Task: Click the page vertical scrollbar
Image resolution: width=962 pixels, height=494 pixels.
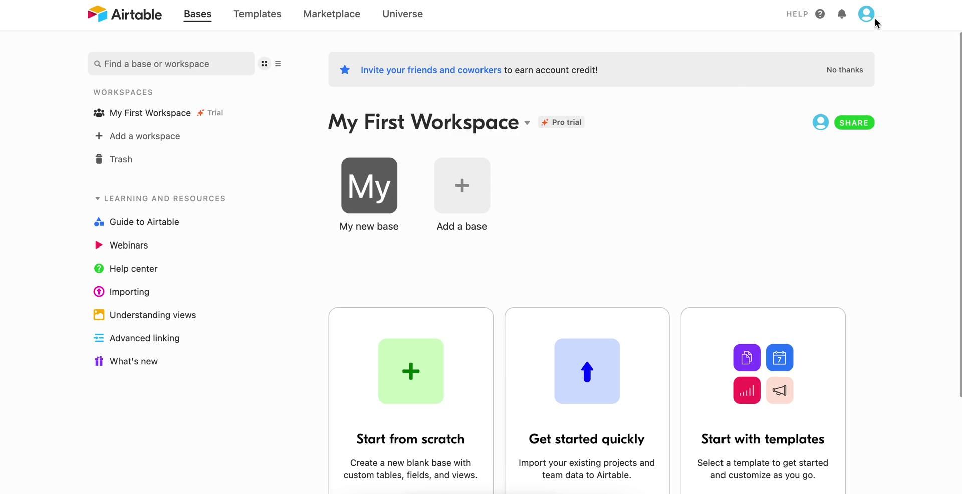Action: coord(959,214)
